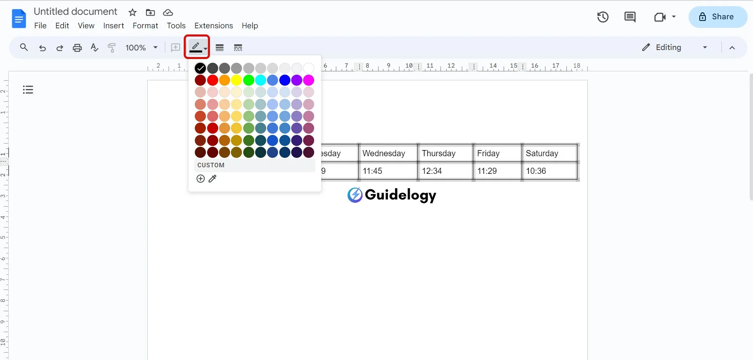The image size is (753, 360).
Task: Open the Editing mode dropdown
Action: 675,48
